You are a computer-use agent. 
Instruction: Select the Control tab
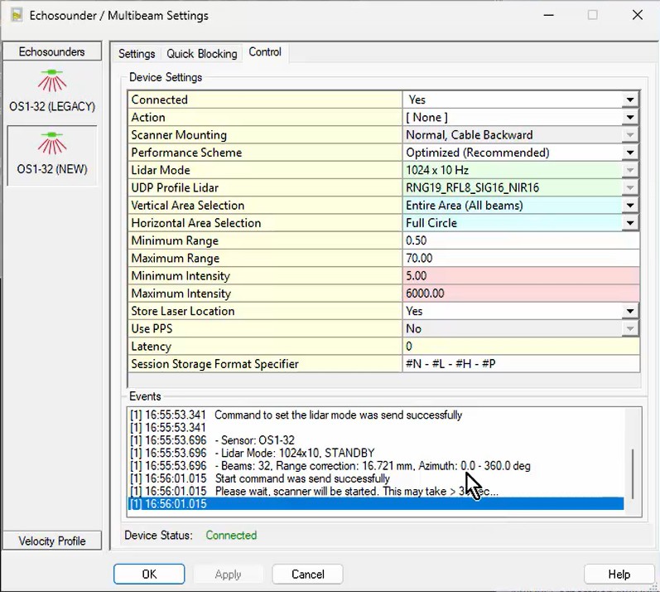[265, 52]
